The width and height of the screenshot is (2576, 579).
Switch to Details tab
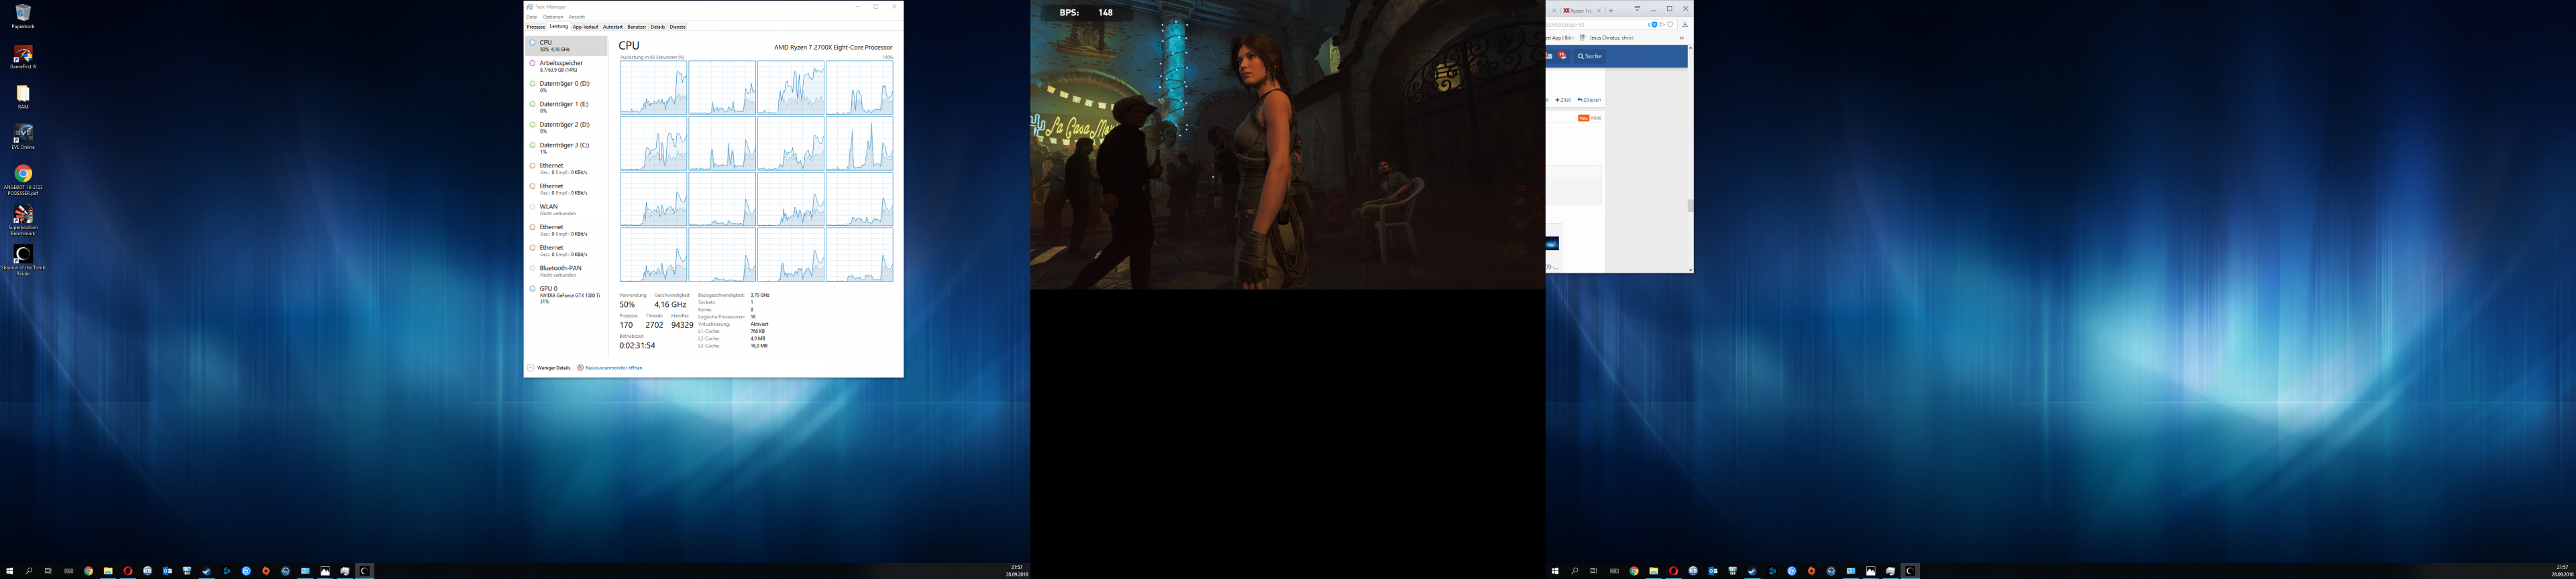click(658, 27)
